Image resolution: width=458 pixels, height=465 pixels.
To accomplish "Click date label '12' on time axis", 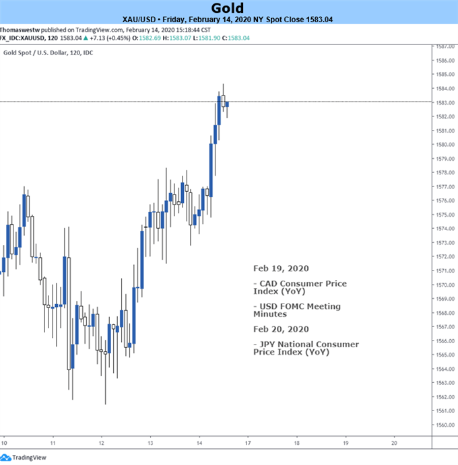I will pyautogui.click(x=102, y=443).
